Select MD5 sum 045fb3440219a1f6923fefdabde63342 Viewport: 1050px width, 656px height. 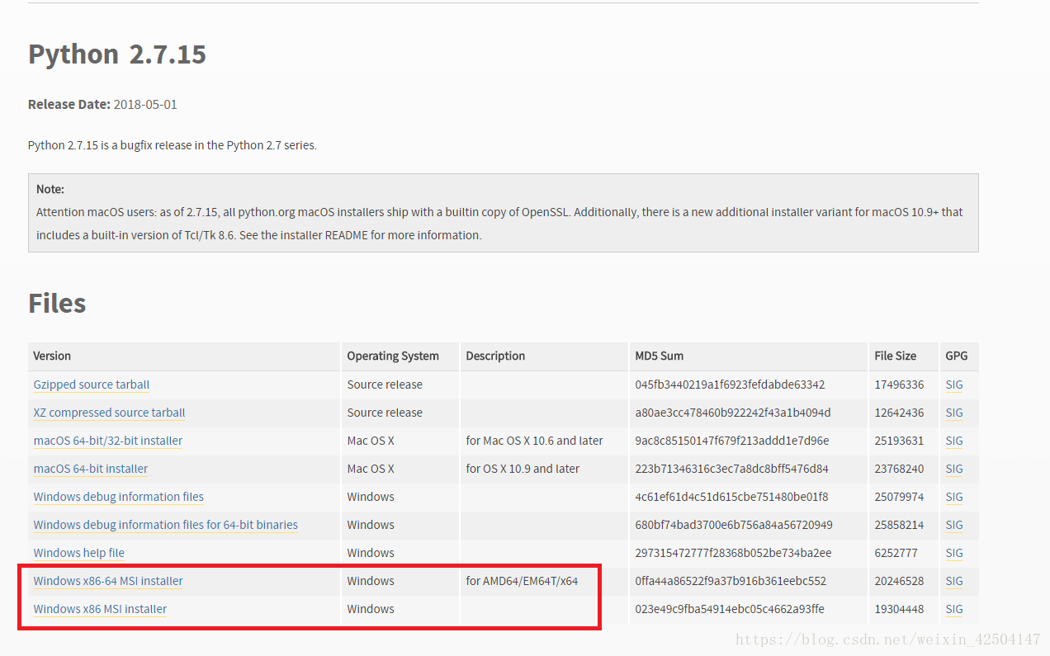click(730, 385)
